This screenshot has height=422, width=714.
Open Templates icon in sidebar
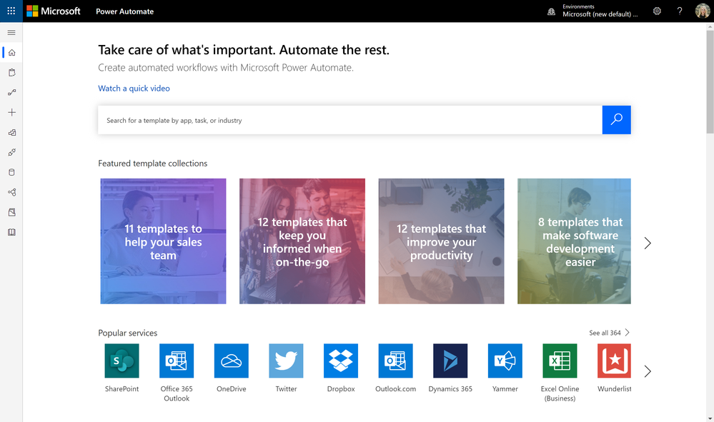coord(12,132)
